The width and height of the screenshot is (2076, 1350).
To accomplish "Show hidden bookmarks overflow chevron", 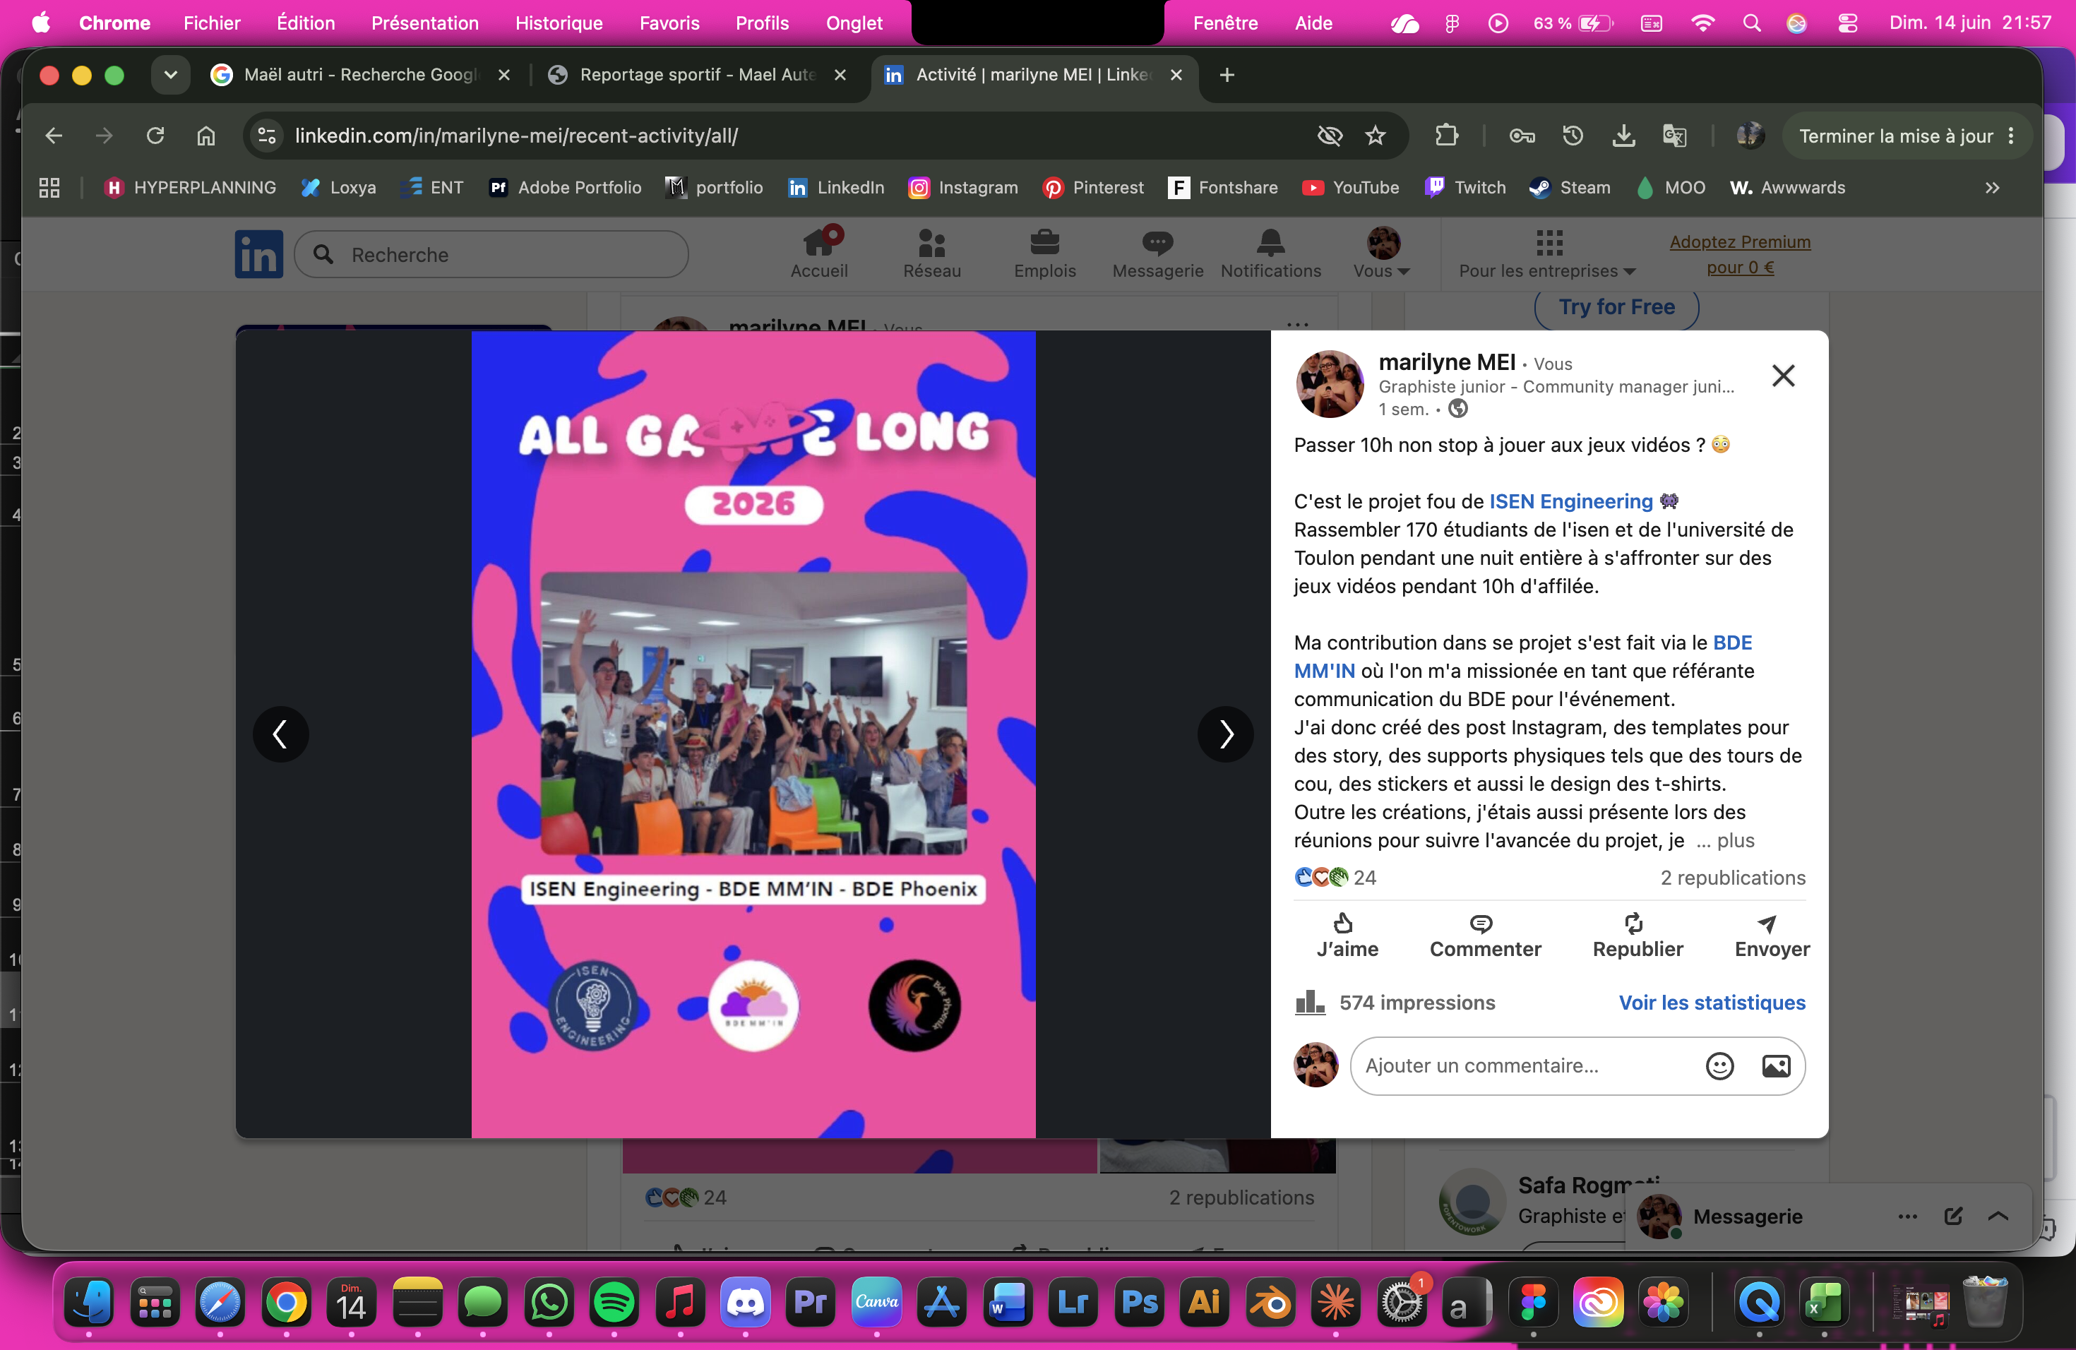I will tap(1992, 188).
